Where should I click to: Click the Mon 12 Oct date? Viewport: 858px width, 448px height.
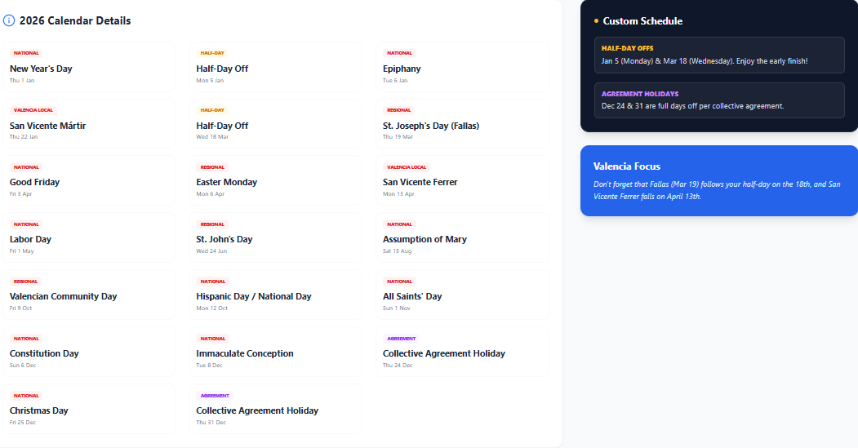211,308
